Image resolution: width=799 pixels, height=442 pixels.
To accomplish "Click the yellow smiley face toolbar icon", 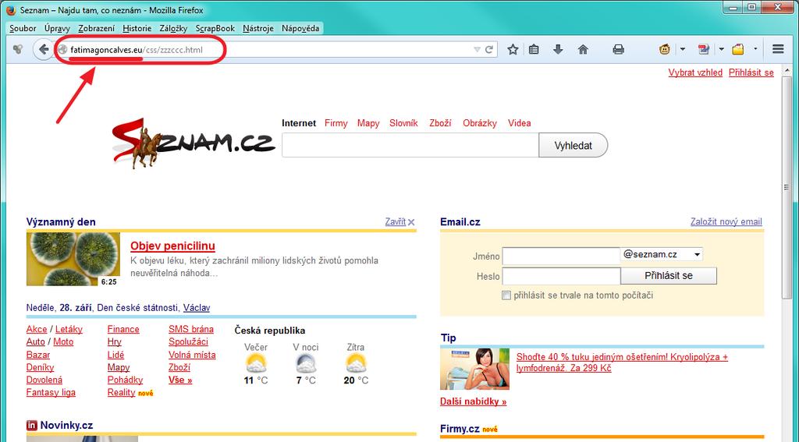I will tap(665, 49).
